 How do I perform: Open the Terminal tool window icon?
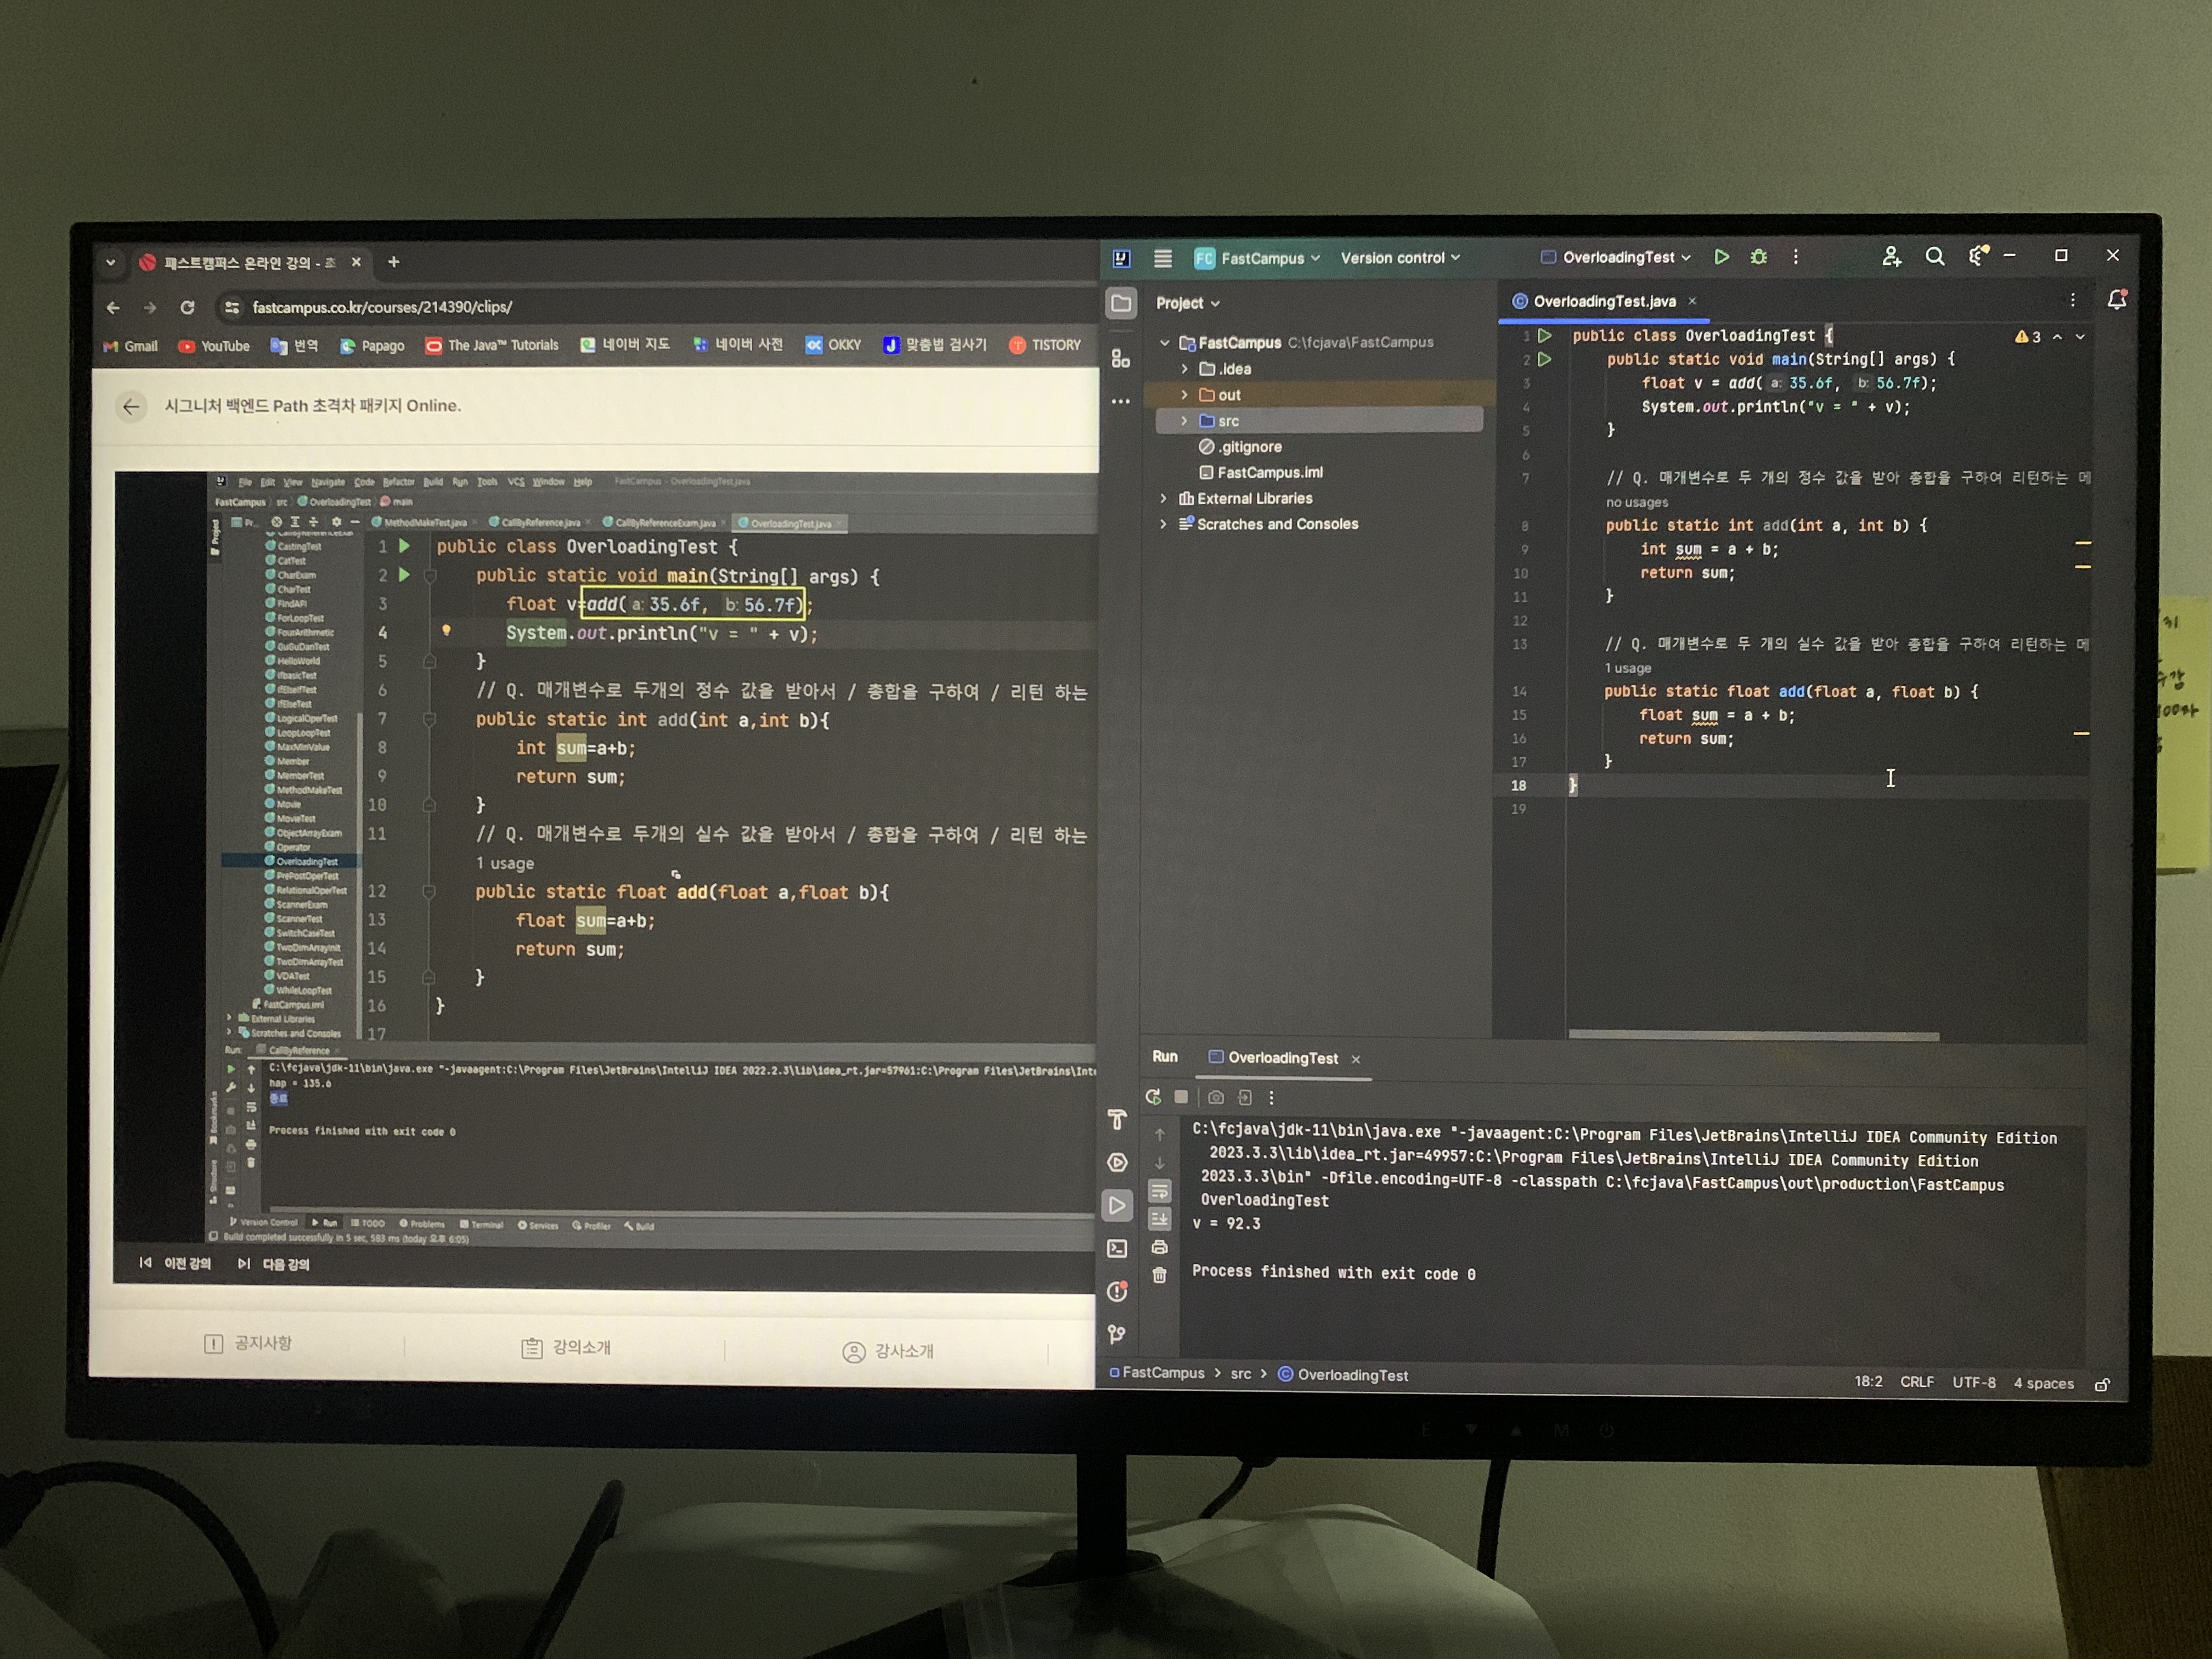[1117, 1248]
